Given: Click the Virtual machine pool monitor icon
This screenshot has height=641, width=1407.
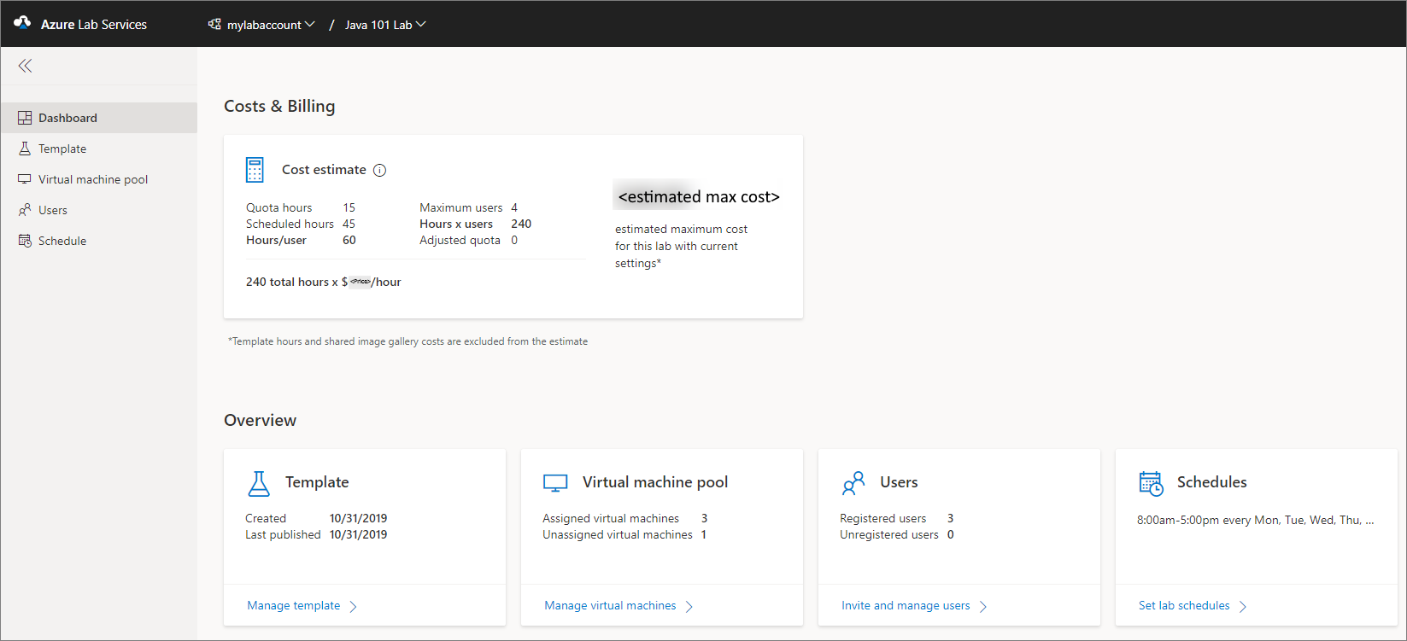Looking at the screenshot, I should pyautogui.click(x=555, y=483).
